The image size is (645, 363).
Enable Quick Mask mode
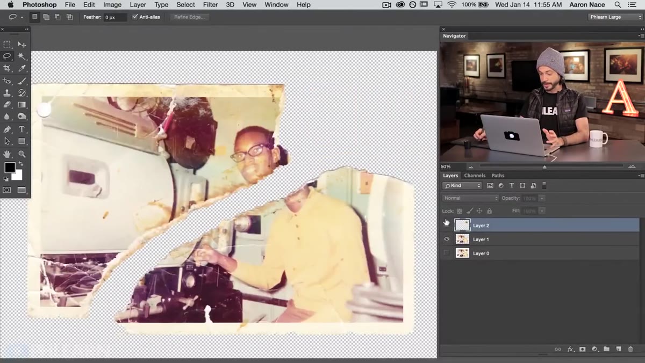tap(7, 190)
